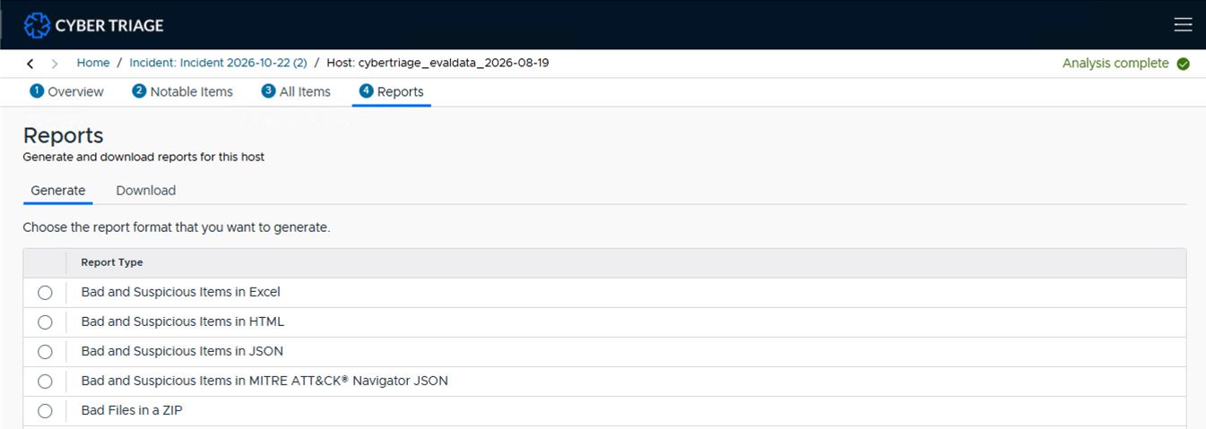Go forward with the right arrow
The width and height of the screenshot is (1206, 429).
click(55, 64)
